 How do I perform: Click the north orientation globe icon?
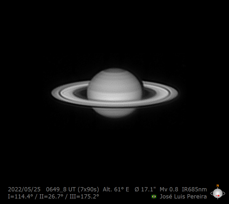pyautogui.click(x=218, y=192)
